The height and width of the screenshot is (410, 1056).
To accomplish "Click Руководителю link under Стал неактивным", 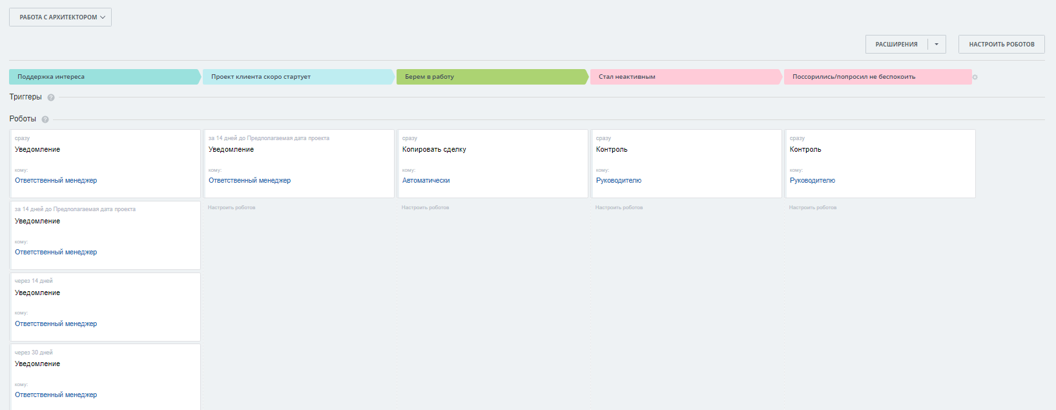I will point(619,181).
